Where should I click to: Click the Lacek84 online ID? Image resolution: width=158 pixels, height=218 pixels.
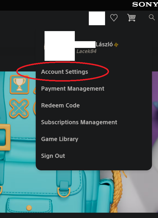[86, 51]
